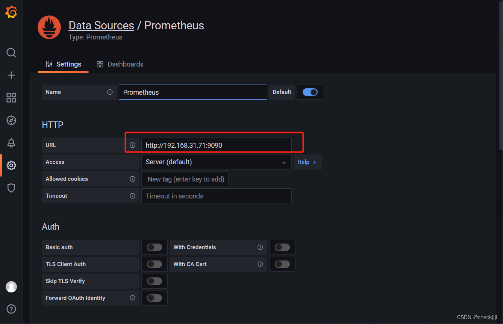The image size is (503, 324).
Task: Open Explore from the sidebar
Action: coord(11,120)
